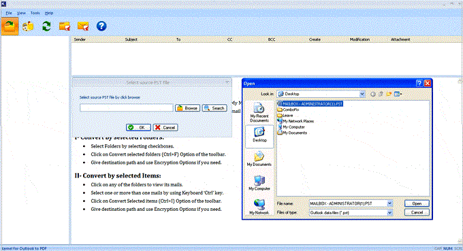This screenshot has height=251, width=463.
Task: Select the Leave folder
Action: pyautogui.click(x=285, y=116)
